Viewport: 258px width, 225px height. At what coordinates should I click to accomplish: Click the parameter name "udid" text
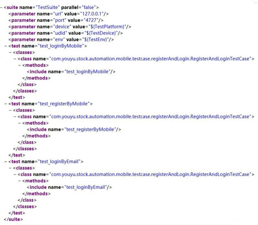[60, 33]
